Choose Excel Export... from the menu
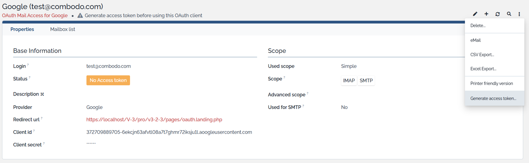Screen dimensions: 529x163 tap(483, 69)
